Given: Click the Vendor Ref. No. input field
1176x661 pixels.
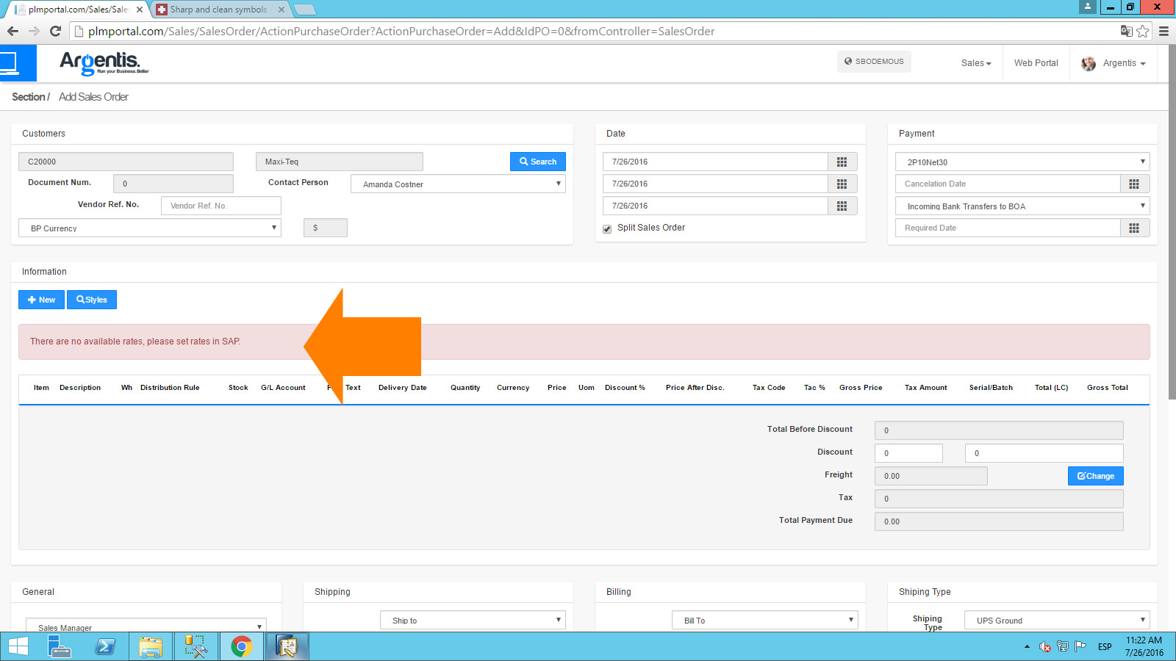Looking at the screenshot, I should click(x=220, y=206).
